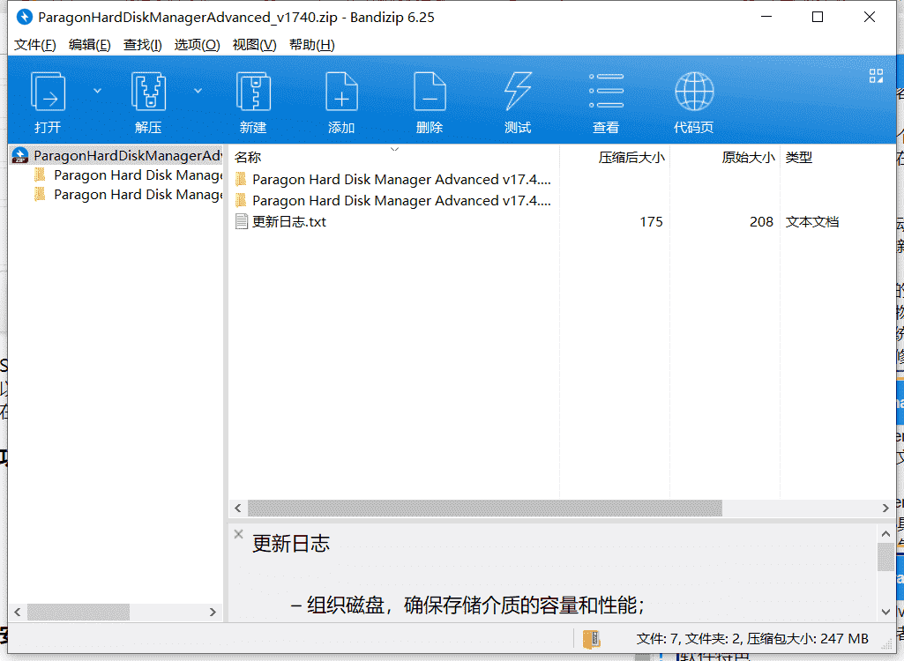The height and width of the screenshot is (661, 904).
Task: Click the zip icon of the root tree node
Action: (20, 156)
